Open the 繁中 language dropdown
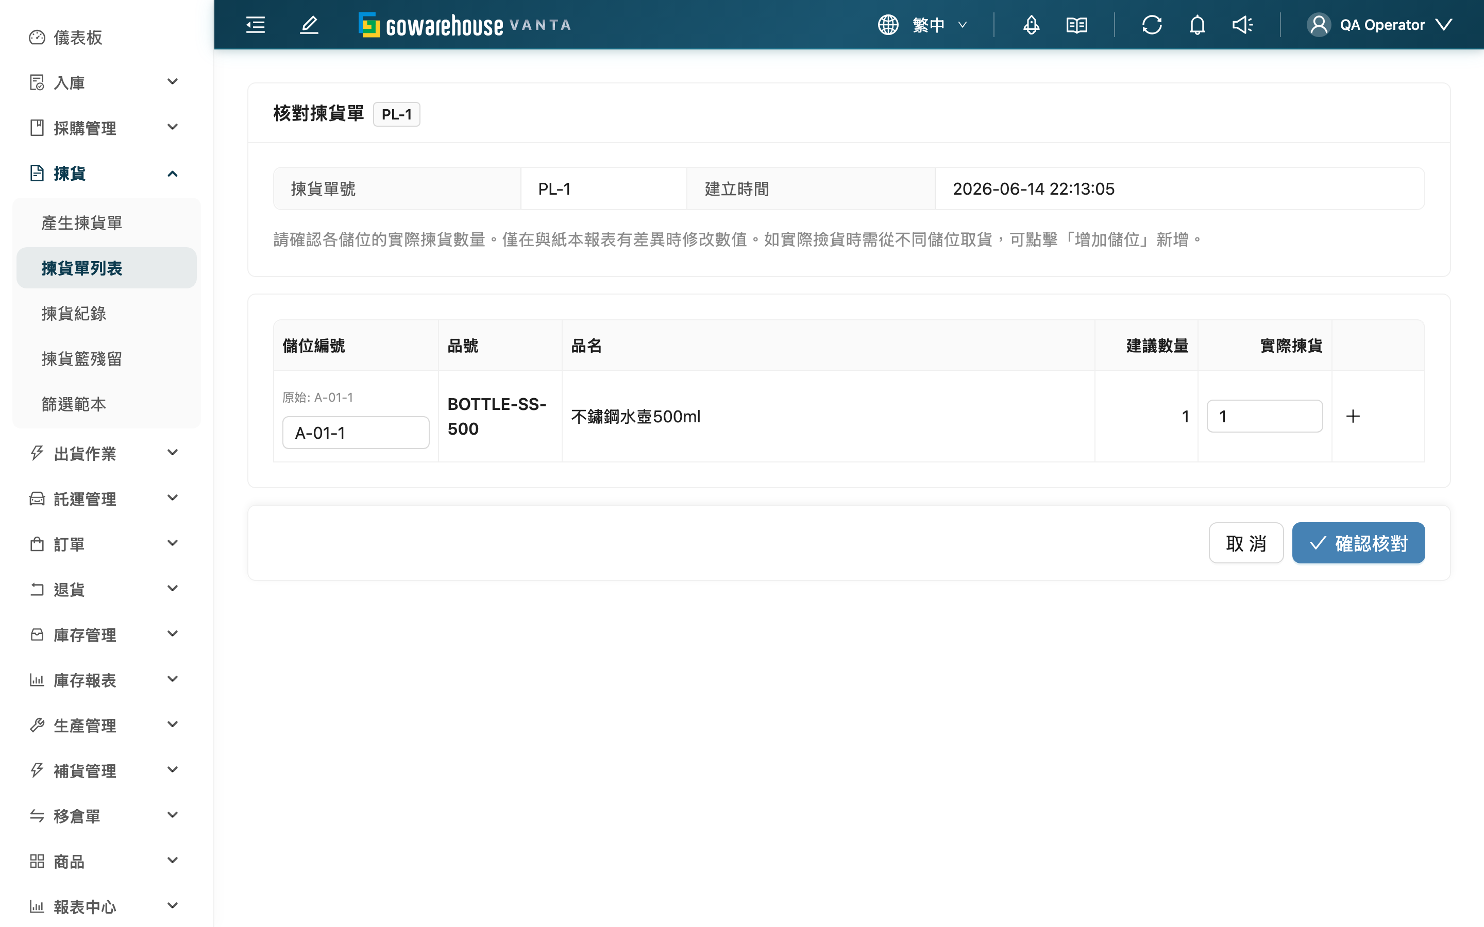The height and width of the screenshot is (927, 1484). (939, 25)
